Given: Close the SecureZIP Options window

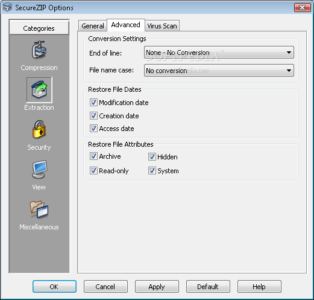Looking at the screenshot, I should [303, 8].
